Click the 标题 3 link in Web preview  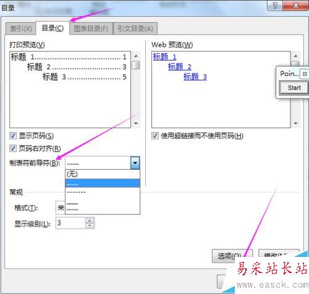point(195,77)
